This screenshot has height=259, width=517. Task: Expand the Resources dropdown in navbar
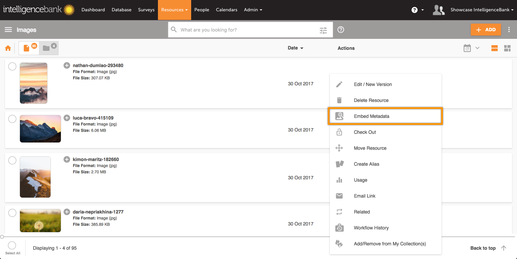(174, 10)
